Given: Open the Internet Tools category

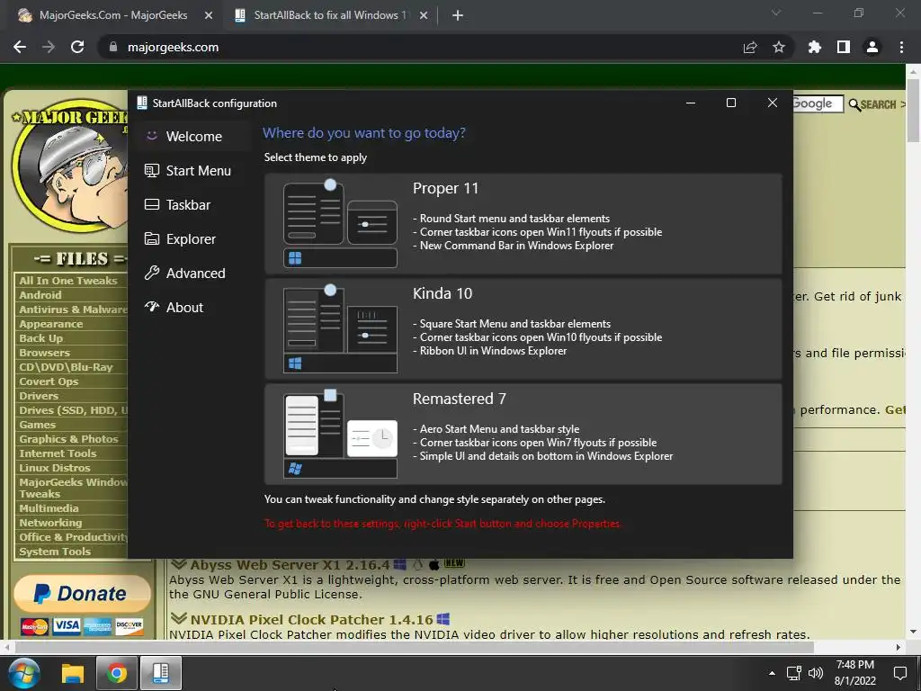Looking at the screenshot, I should (58, 453).
